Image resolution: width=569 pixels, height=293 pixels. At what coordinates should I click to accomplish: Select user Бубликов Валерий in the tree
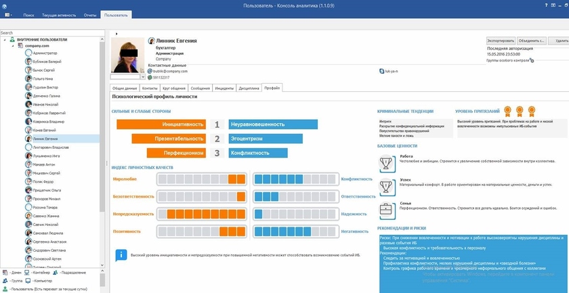tap(47, 60)
